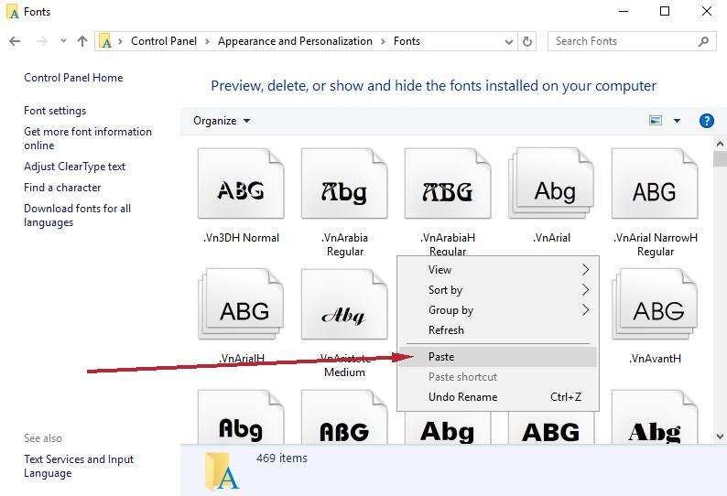The height and width of the screenshot is (496, 727).
Task: Expand the address bar history dropdown
Action: tap(508, 42)
